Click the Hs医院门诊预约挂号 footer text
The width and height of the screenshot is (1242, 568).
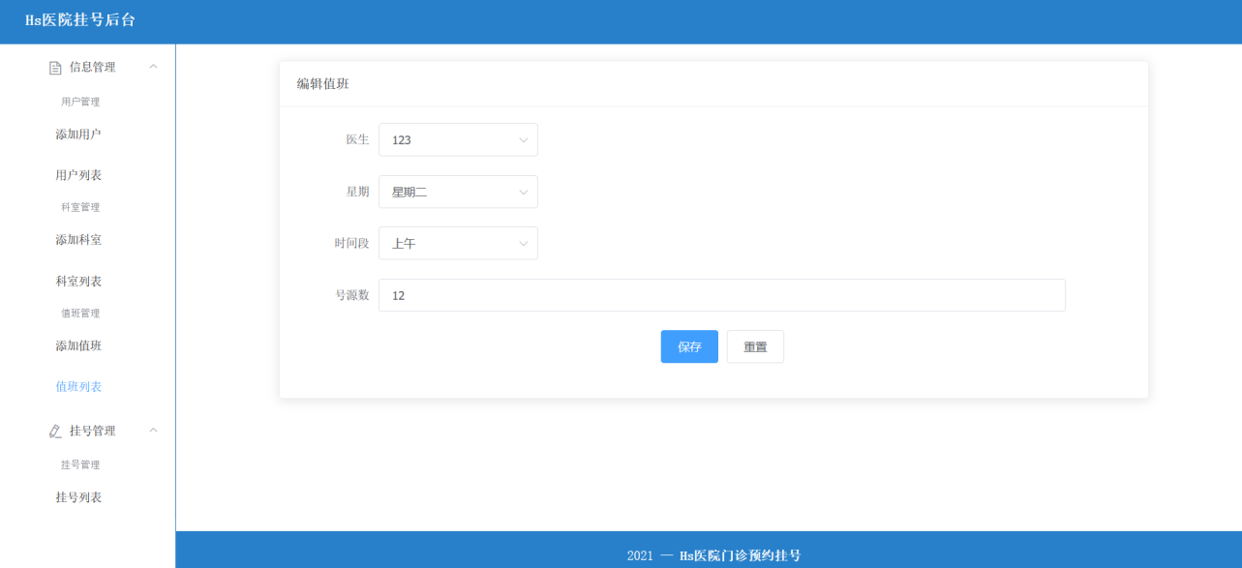point(741,555)
